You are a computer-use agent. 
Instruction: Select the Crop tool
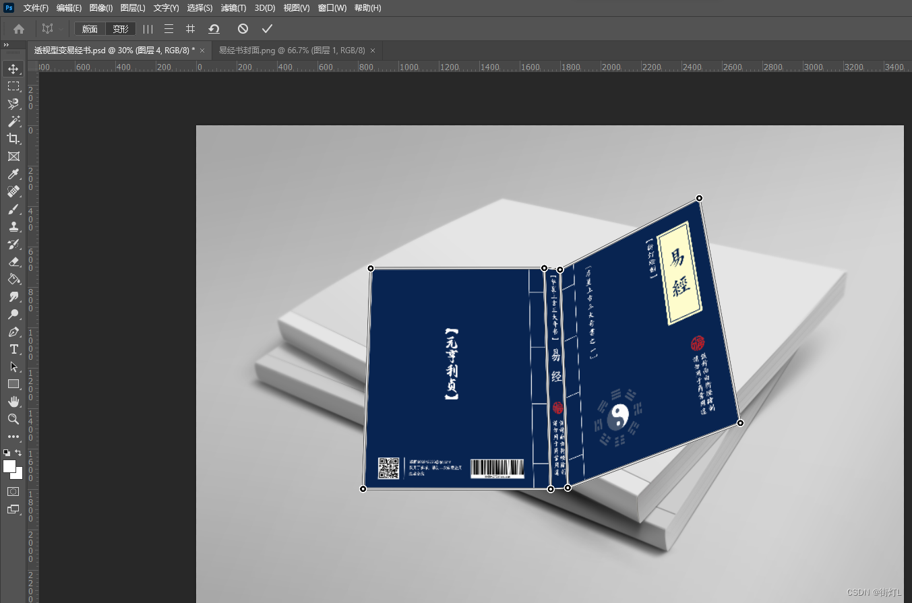(x=13, y=139)
